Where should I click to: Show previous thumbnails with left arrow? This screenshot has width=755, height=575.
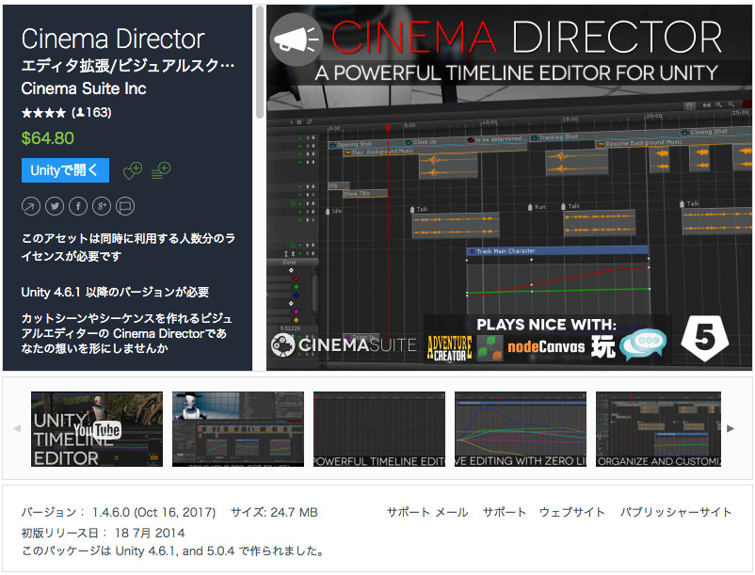point(17,428)
